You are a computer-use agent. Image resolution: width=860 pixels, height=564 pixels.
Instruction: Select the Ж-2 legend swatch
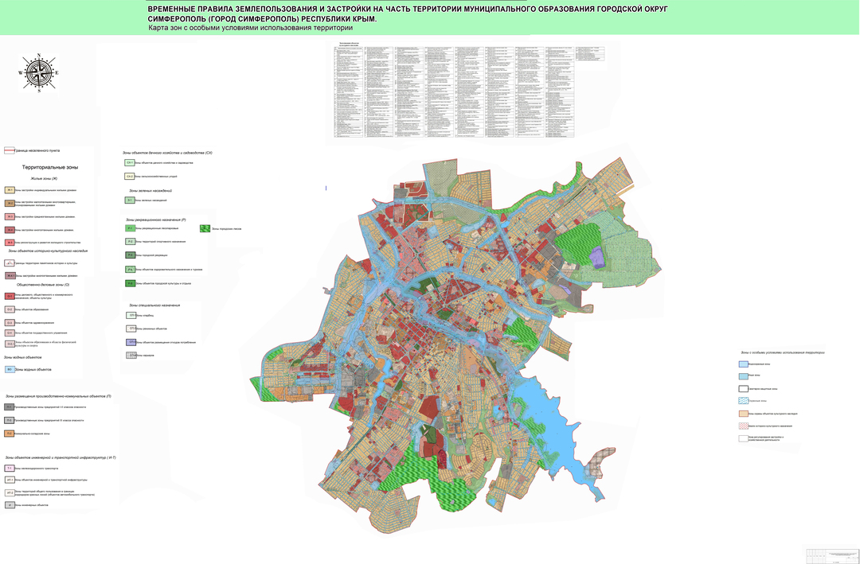10,204
